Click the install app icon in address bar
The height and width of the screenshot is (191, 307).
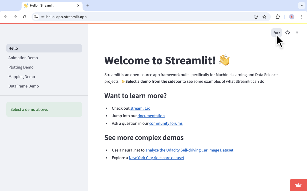pyautogui.click(x=256, y=17)
